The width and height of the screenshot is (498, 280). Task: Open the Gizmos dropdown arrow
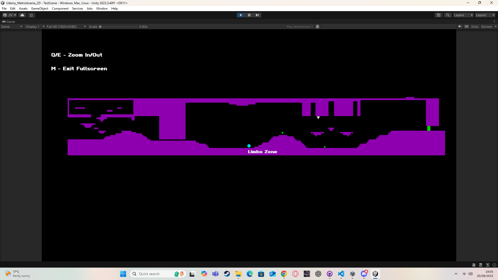(495, 27)
